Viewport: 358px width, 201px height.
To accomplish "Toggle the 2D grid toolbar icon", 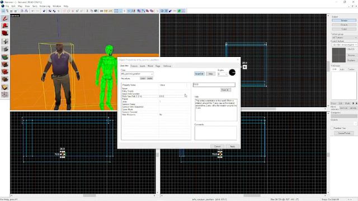I will tap(3, 11).
